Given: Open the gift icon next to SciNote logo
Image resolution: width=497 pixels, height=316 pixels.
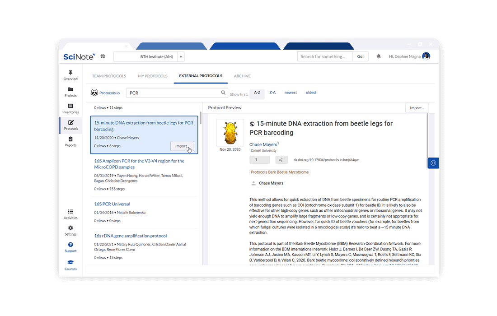Looking at the screenshot, I should tap(103, 56).
